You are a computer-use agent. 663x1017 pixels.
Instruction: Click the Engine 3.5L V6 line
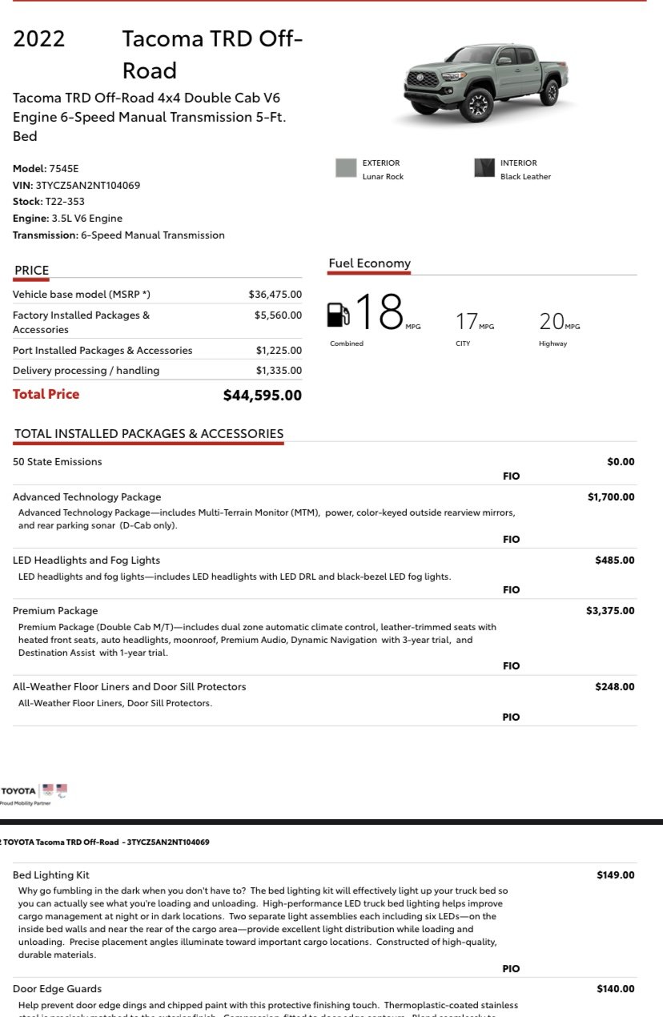coord(67,218)
